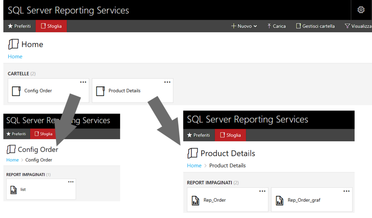The image size is (372, 218).
Task: Open ellipsis menu on Config Order folder
Action: [83, 82]
